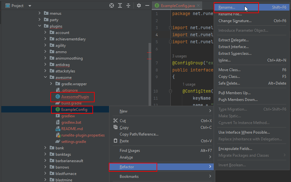Choose Copy Class... option

pos(252,77)
